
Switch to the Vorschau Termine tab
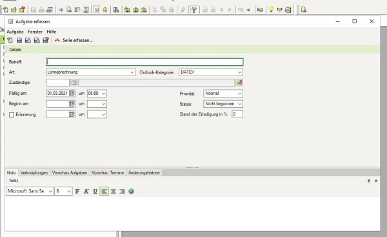[108, 173]
